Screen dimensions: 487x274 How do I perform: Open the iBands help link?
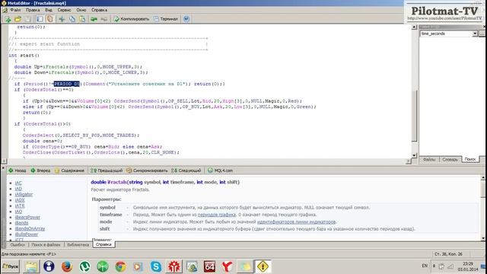(21, 223)
